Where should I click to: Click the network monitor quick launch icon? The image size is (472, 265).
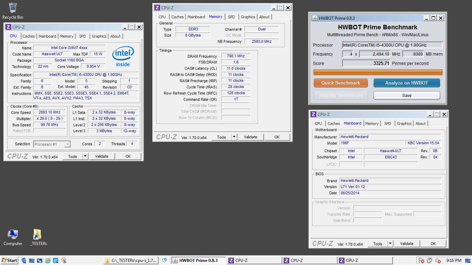point(56,261)
